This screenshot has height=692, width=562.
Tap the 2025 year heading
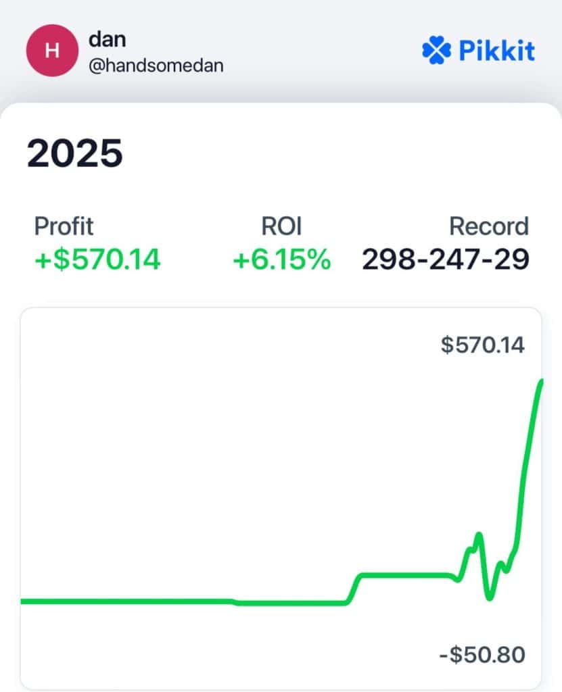pos(74,153)
